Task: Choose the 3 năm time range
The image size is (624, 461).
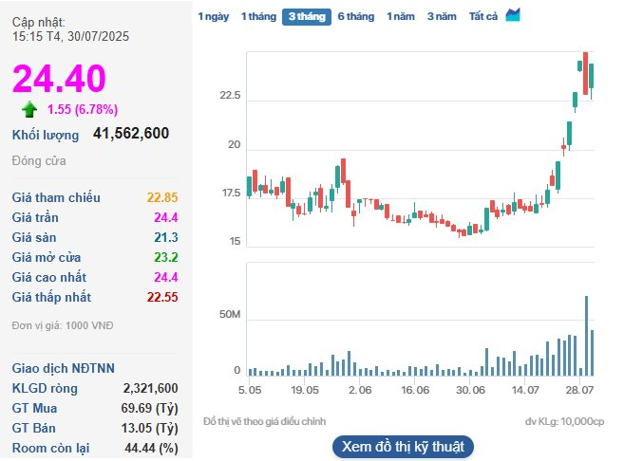Action: tap(442, 16)
